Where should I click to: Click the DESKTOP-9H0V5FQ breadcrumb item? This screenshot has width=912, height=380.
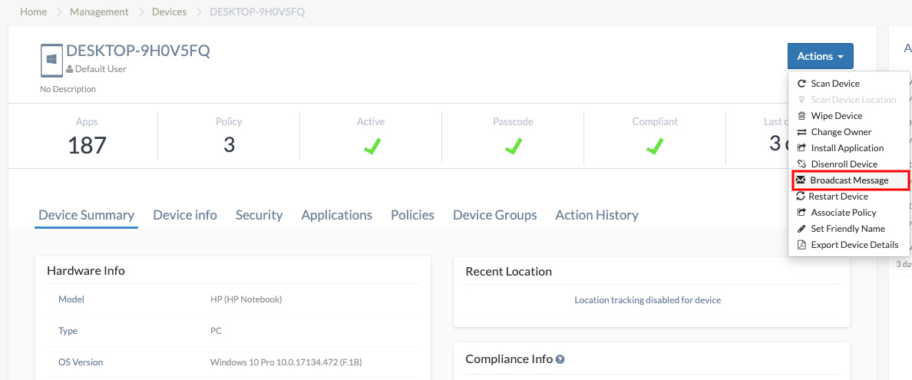point(257,12)
